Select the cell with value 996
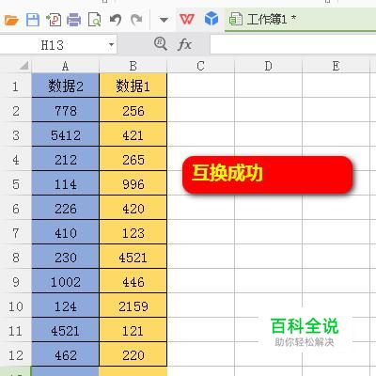This screenshot has height=376, width=376. (133, 184)
